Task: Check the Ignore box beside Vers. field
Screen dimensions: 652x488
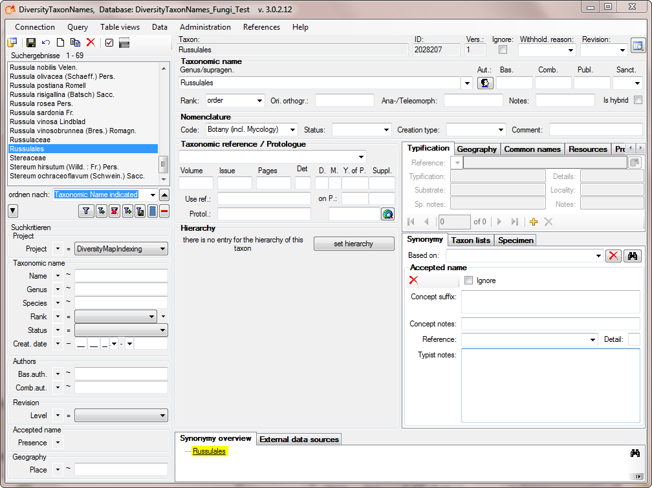Action: click(x=503, y=50)
